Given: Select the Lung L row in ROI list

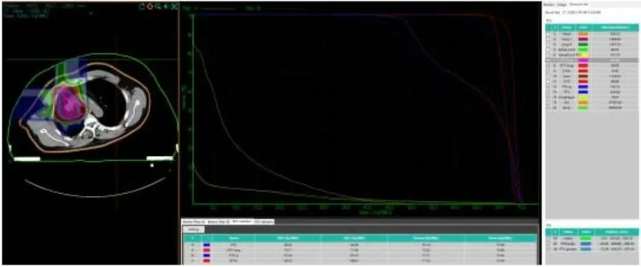Looking at the screenshot, I should (x=592, y=39).
